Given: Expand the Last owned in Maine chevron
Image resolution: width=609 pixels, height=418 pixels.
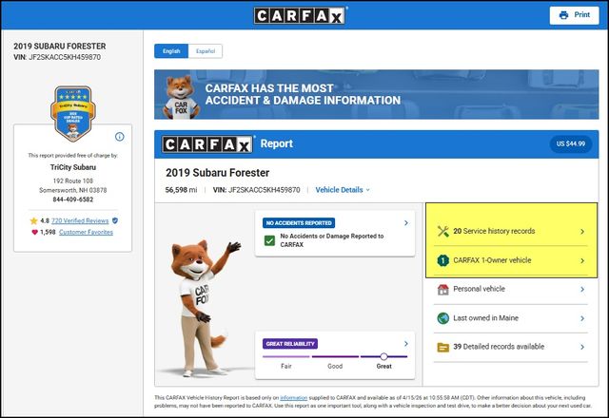Looking at the screenshot, I should coord(582,318).
